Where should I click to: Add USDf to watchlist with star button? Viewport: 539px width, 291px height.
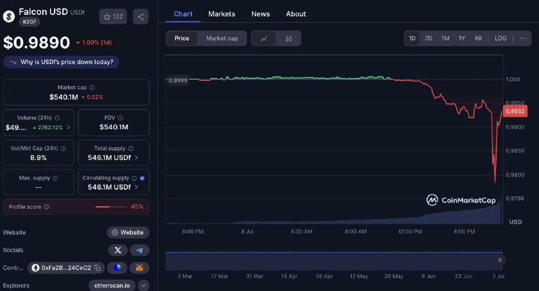113,16
